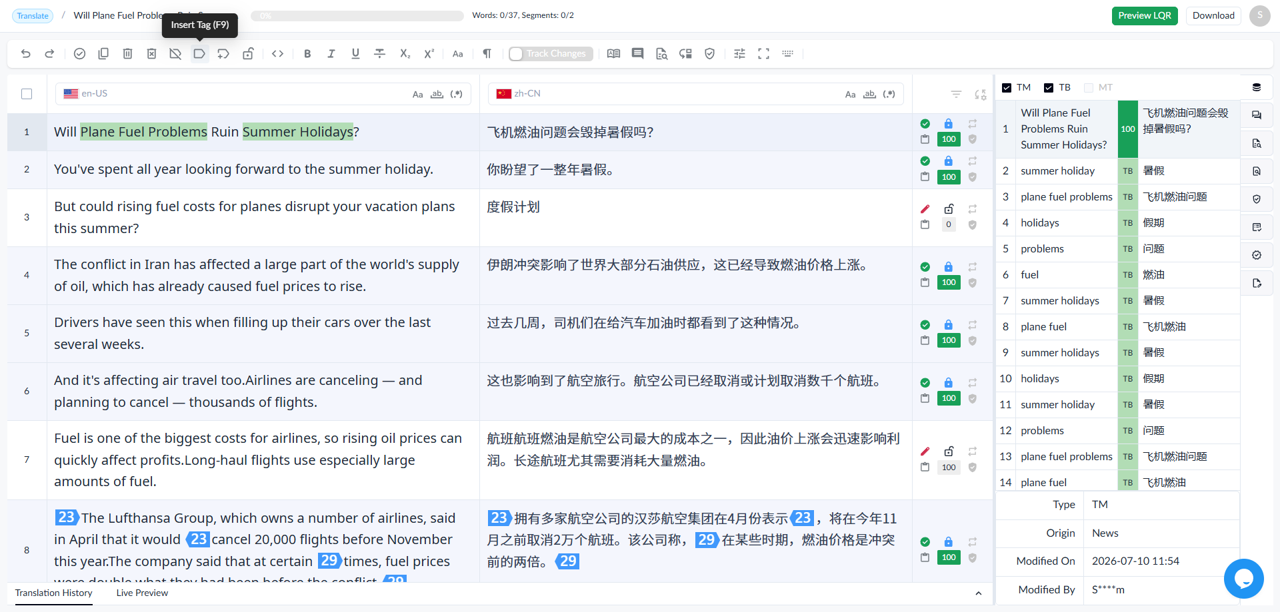Expand the bottom Translation History panel
The image size is (1280, 612).
[979, 593]
